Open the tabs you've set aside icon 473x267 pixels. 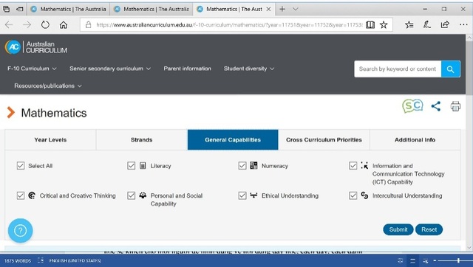coord(7,9)
